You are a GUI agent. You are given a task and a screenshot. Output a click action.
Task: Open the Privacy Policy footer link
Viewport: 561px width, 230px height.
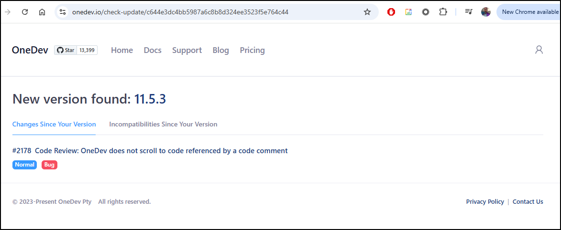tap(485, 202)
